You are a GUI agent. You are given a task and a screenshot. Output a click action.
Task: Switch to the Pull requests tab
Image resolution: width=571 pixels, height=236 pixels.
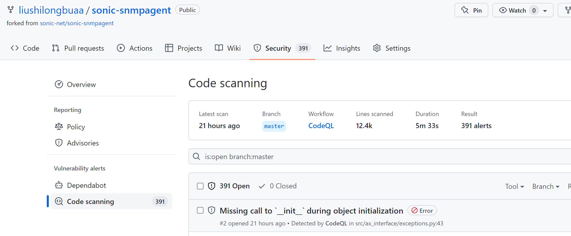tap(78, 48)
